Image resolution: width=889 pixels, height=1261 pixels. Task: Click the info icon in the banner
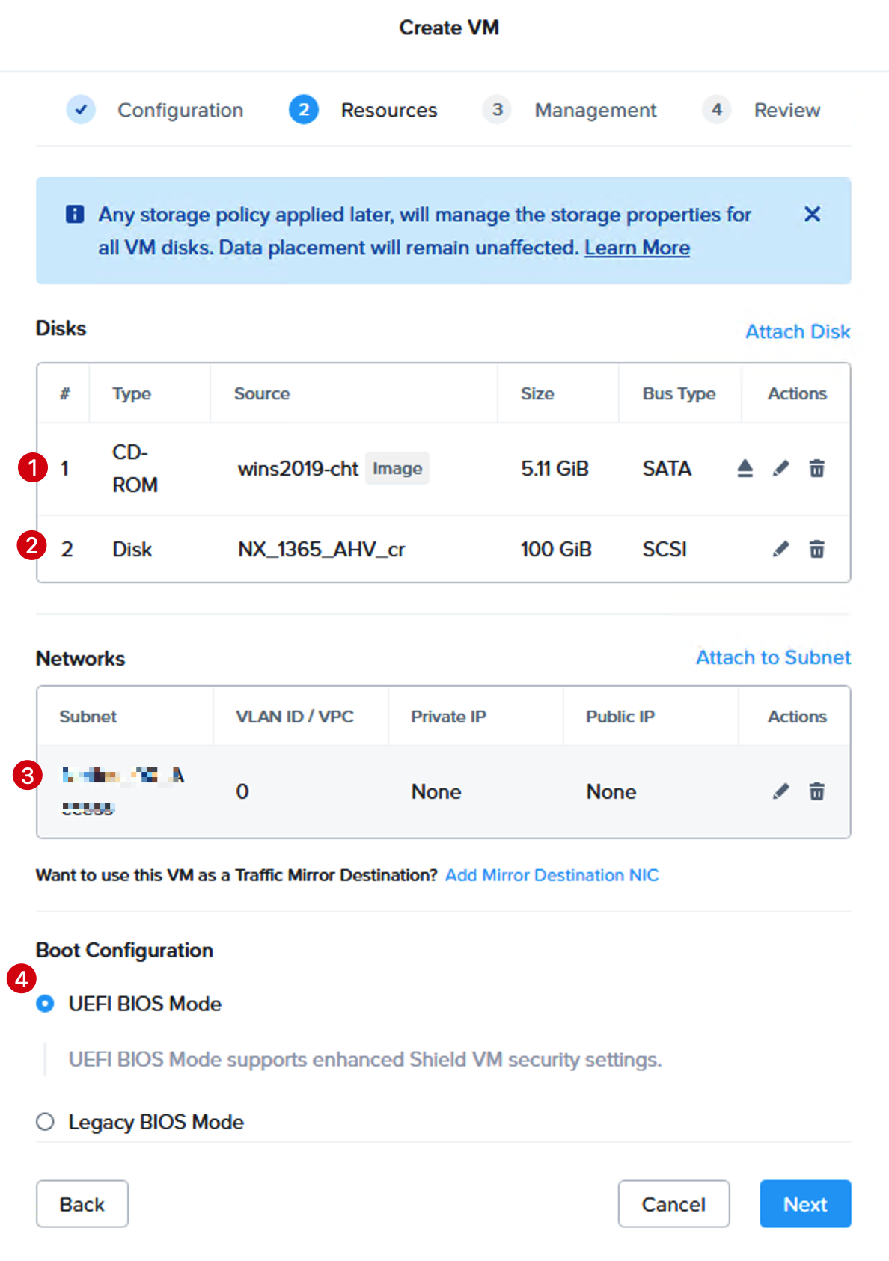[x=75, y=215]
